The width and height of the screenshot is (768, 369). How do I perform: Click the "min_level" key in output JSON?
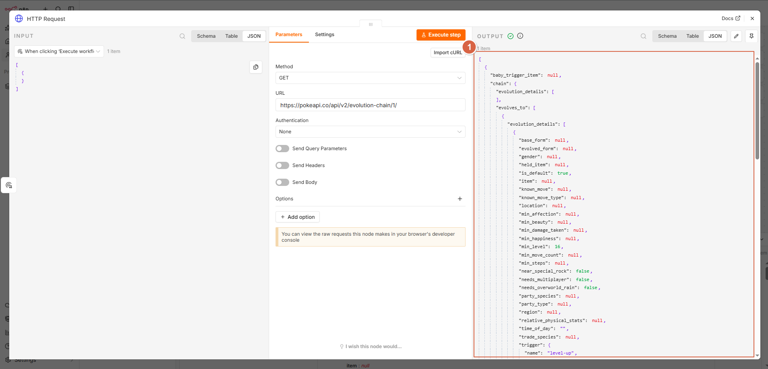[x=534, y=247]
